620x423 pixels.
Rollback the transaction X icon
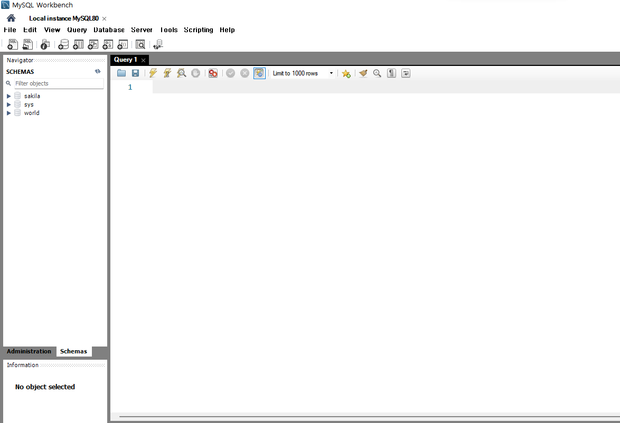245,73
